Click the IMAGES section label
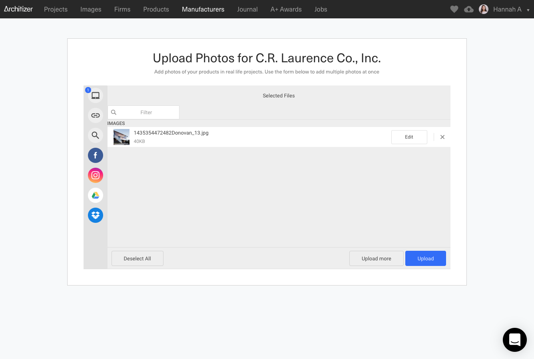The height and width of the screenshot is (359, 534). click(x=116, y=123)
